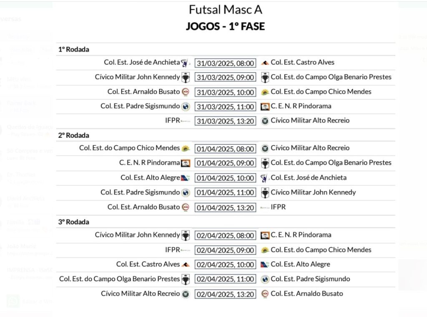Viewport: 427px width, 317px height.
Task: Open the IFPR team link in 2ª Rodada
Action: [278, 207]
